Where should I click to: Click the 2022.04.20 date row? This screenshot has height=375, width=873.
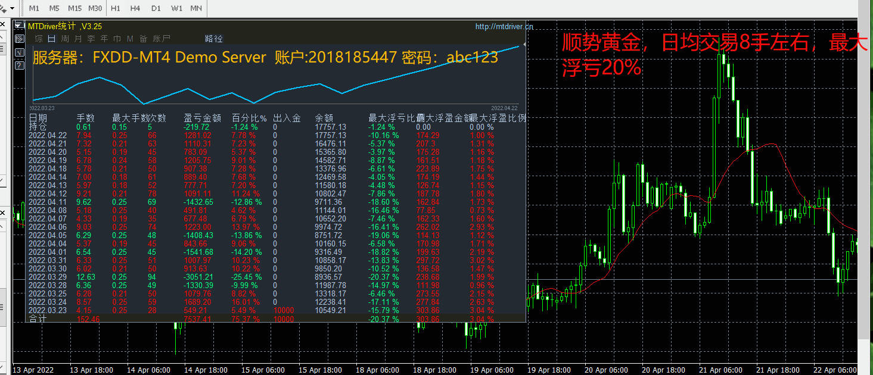click(x=48, y=152)
